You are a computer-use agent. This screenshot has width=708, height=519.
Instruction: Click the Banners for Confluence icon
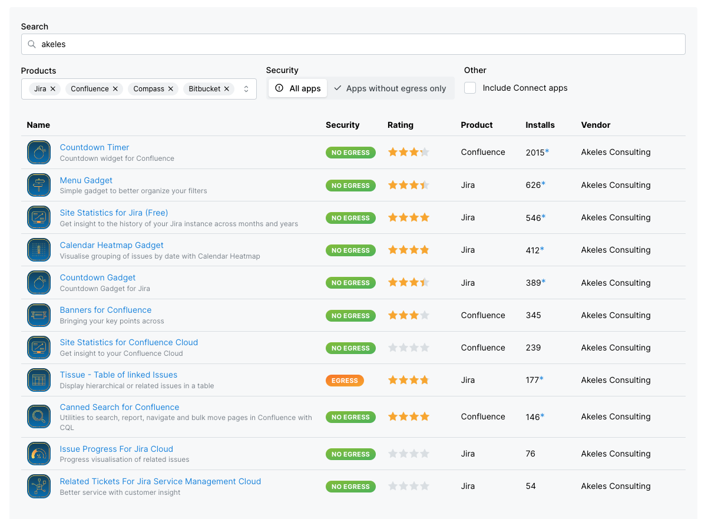pos(39,315)
